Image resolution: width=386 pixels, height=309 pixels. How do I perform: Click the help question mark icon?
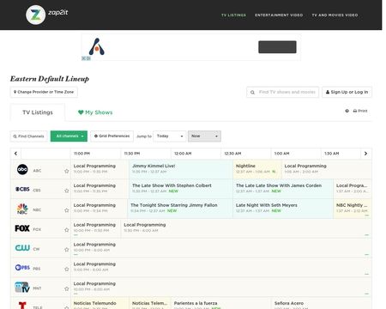(x=347, y=111)
